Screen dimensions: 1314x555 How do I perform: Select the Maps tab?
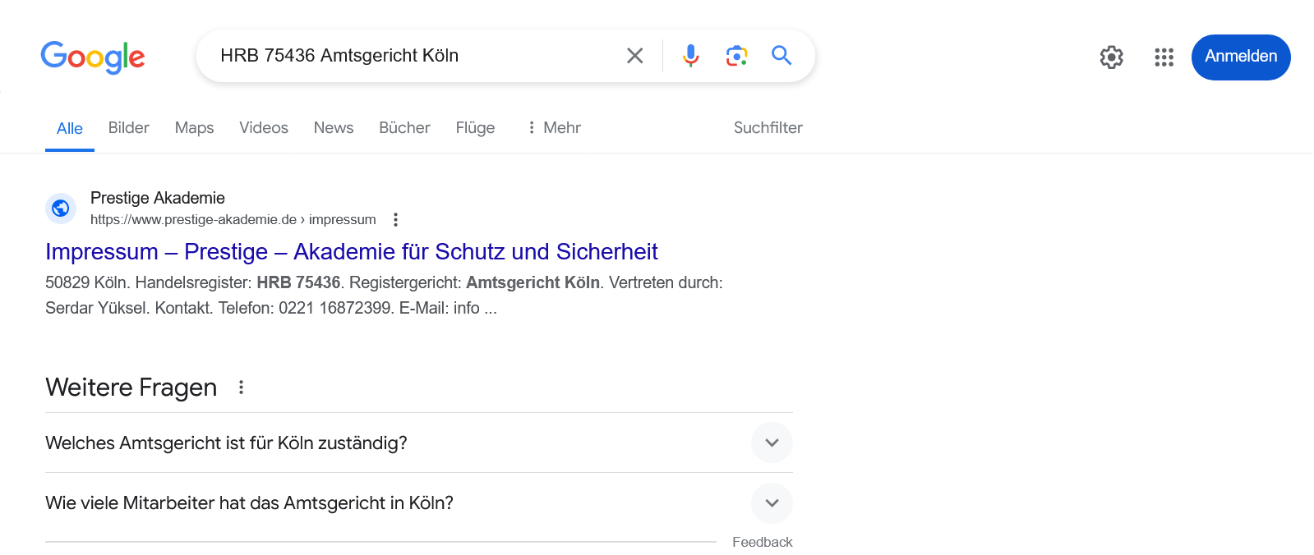tap(194, 128)
